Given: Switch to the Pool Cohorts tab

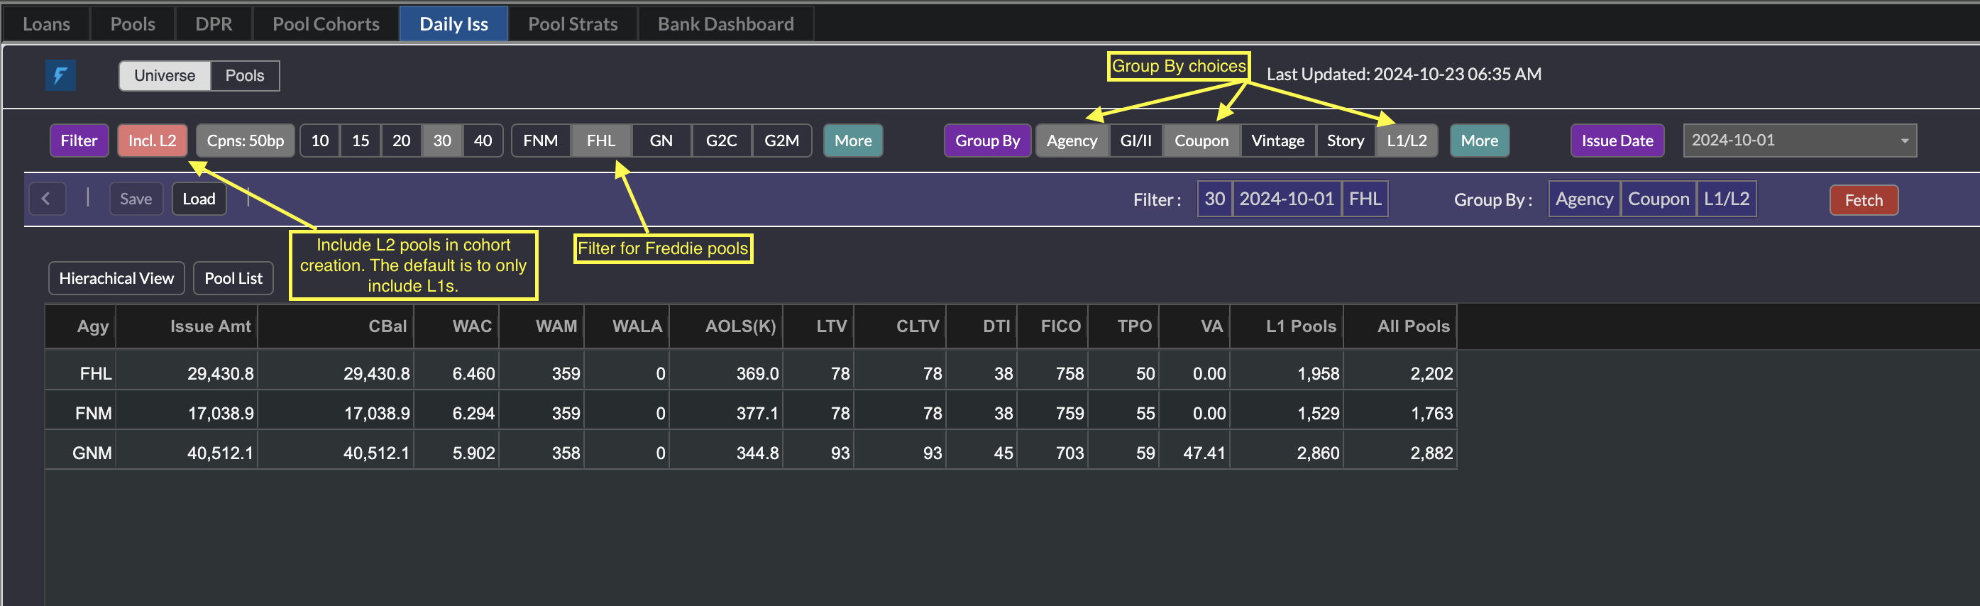Looking at the screenshot, I should pyautogui.click(x=325, y=24).
